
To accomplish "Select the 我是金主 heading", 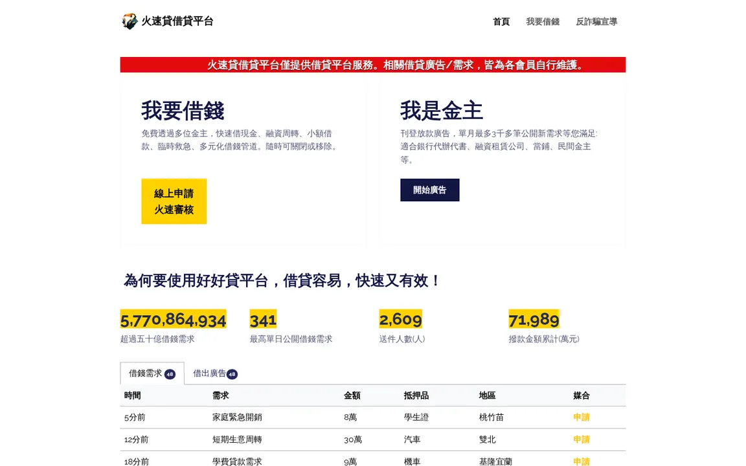I will pyautogui.click(x=442, y=110).
